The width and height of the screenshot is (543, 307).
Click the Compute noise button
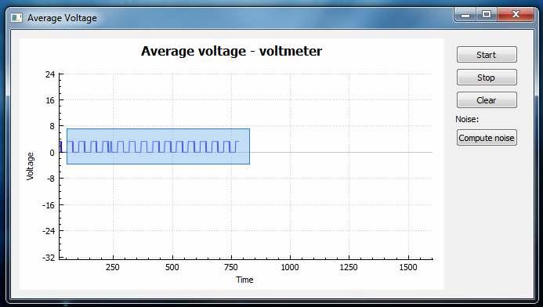point(487,138)
